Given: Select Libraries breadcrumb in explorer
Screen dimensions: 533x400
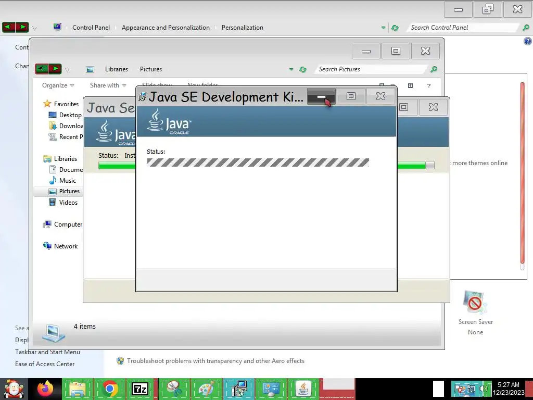Looking at the screenshot, I should point(117,69).
